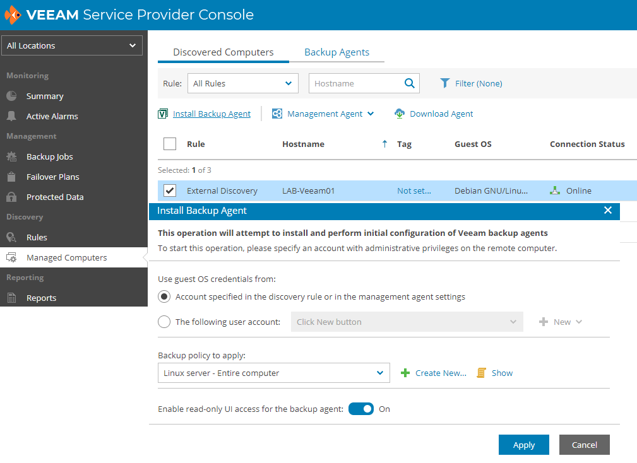The width and height of the screenshot is (637, 463).
Task: Switch to the Backup Agents tab
Action: [336, 52]
